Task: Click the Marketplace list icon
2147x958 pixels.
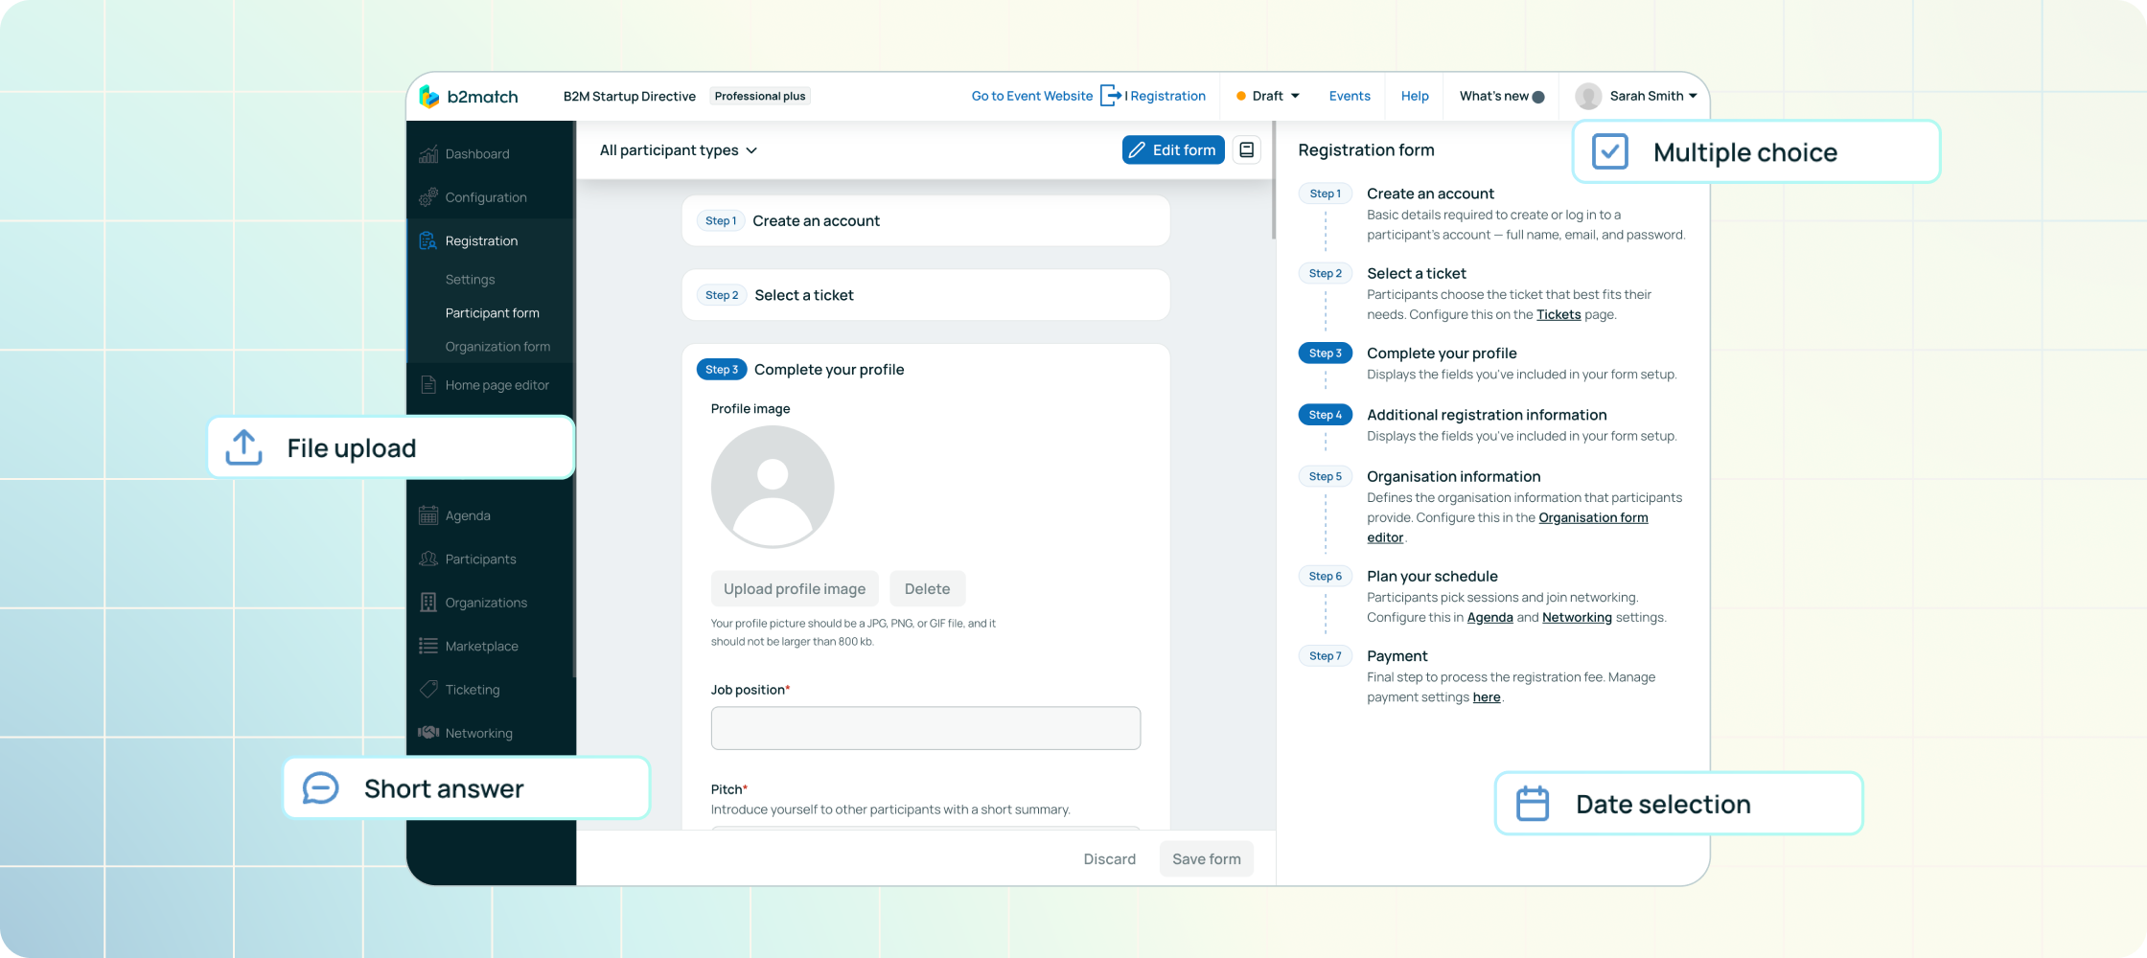Action: (428, 647)
